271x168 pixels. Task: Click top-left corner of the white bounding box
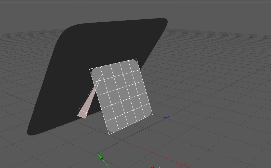click(x=90, y=69)
